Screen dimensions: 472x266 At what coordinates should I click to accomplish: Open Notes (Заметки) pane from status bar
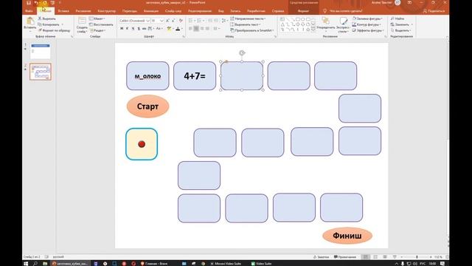[x=322, y=257]
